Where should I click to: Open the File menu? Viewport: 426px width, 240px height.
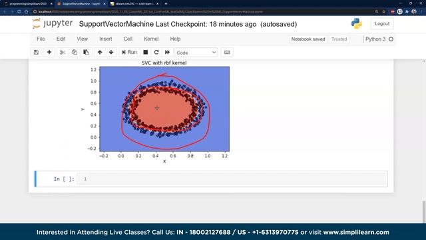[41, 39]
